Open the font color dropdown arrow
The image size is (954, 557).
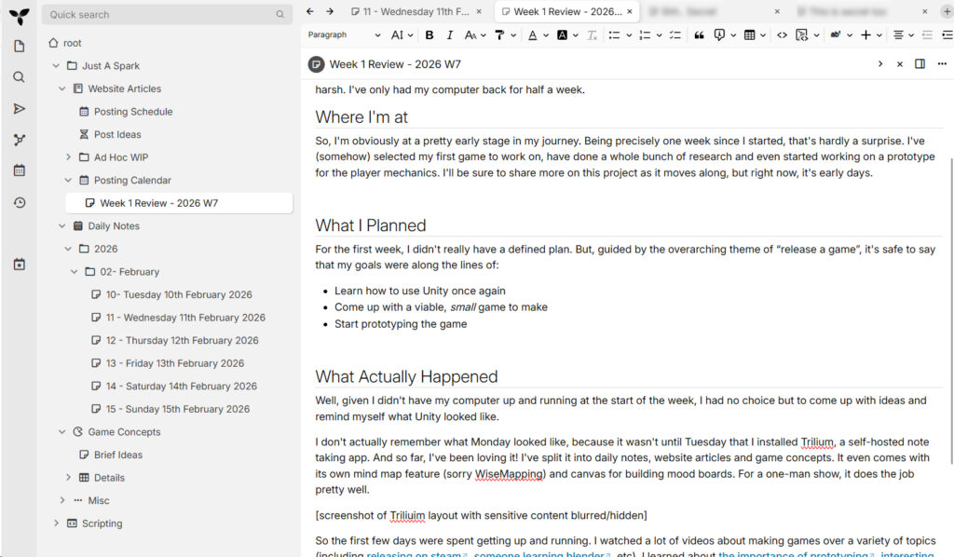coord(546,35)
